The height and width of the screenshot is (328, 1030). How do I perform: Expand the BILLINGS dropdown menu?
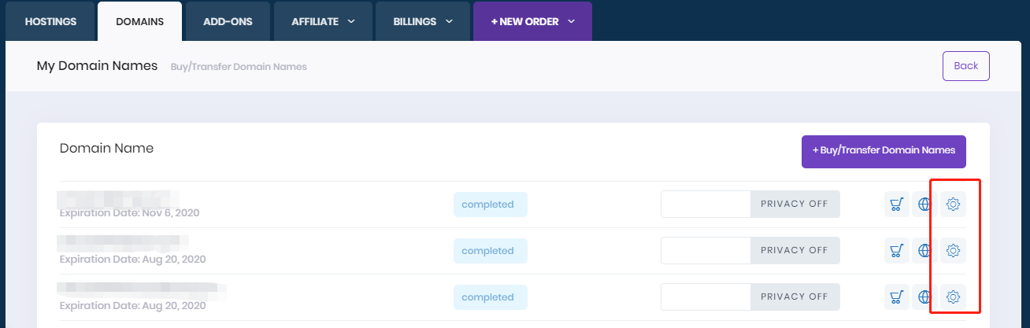423,21
